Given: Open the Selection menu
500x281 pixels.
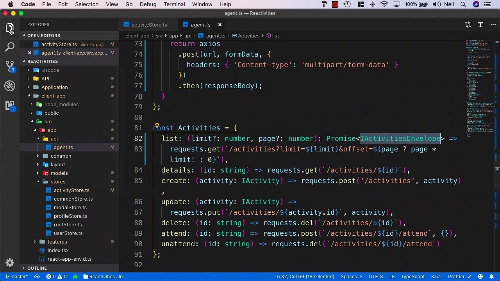Looking at the screenshot, I should point(87,4).
